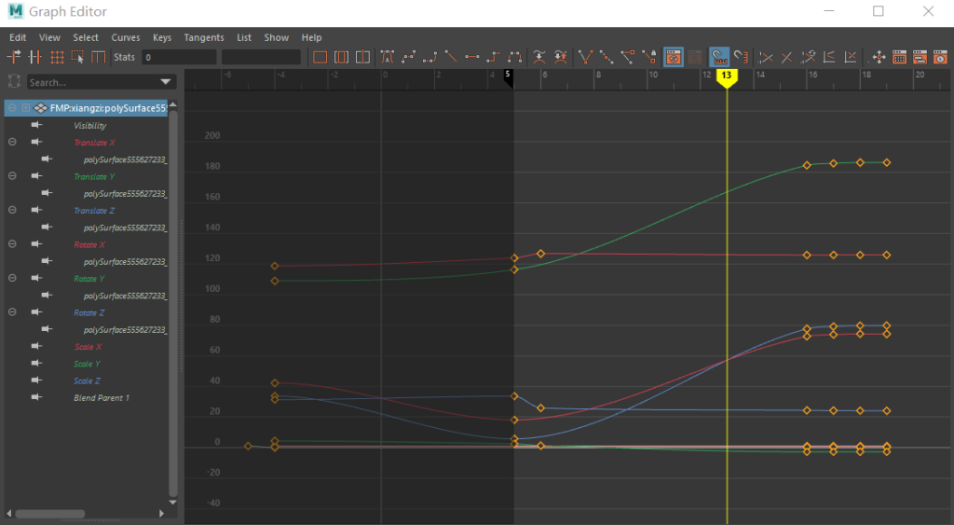954x525 pixels.
Task: Click the outliner vertical scrollbar down arrow
Action: 172,503
